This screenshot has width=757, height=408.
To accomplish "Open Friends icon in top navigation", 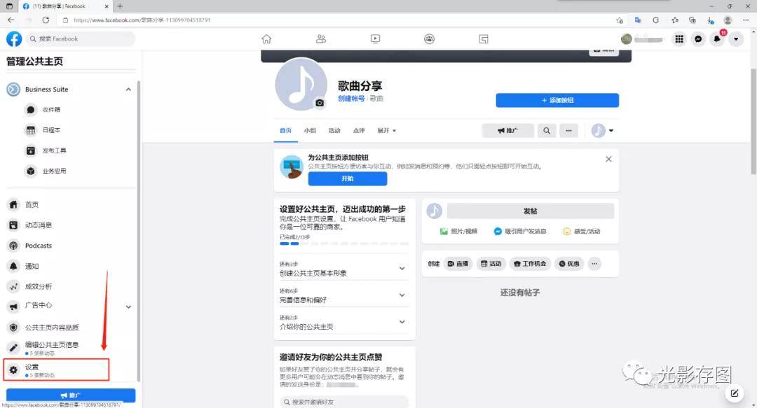I will pos(321,39).
